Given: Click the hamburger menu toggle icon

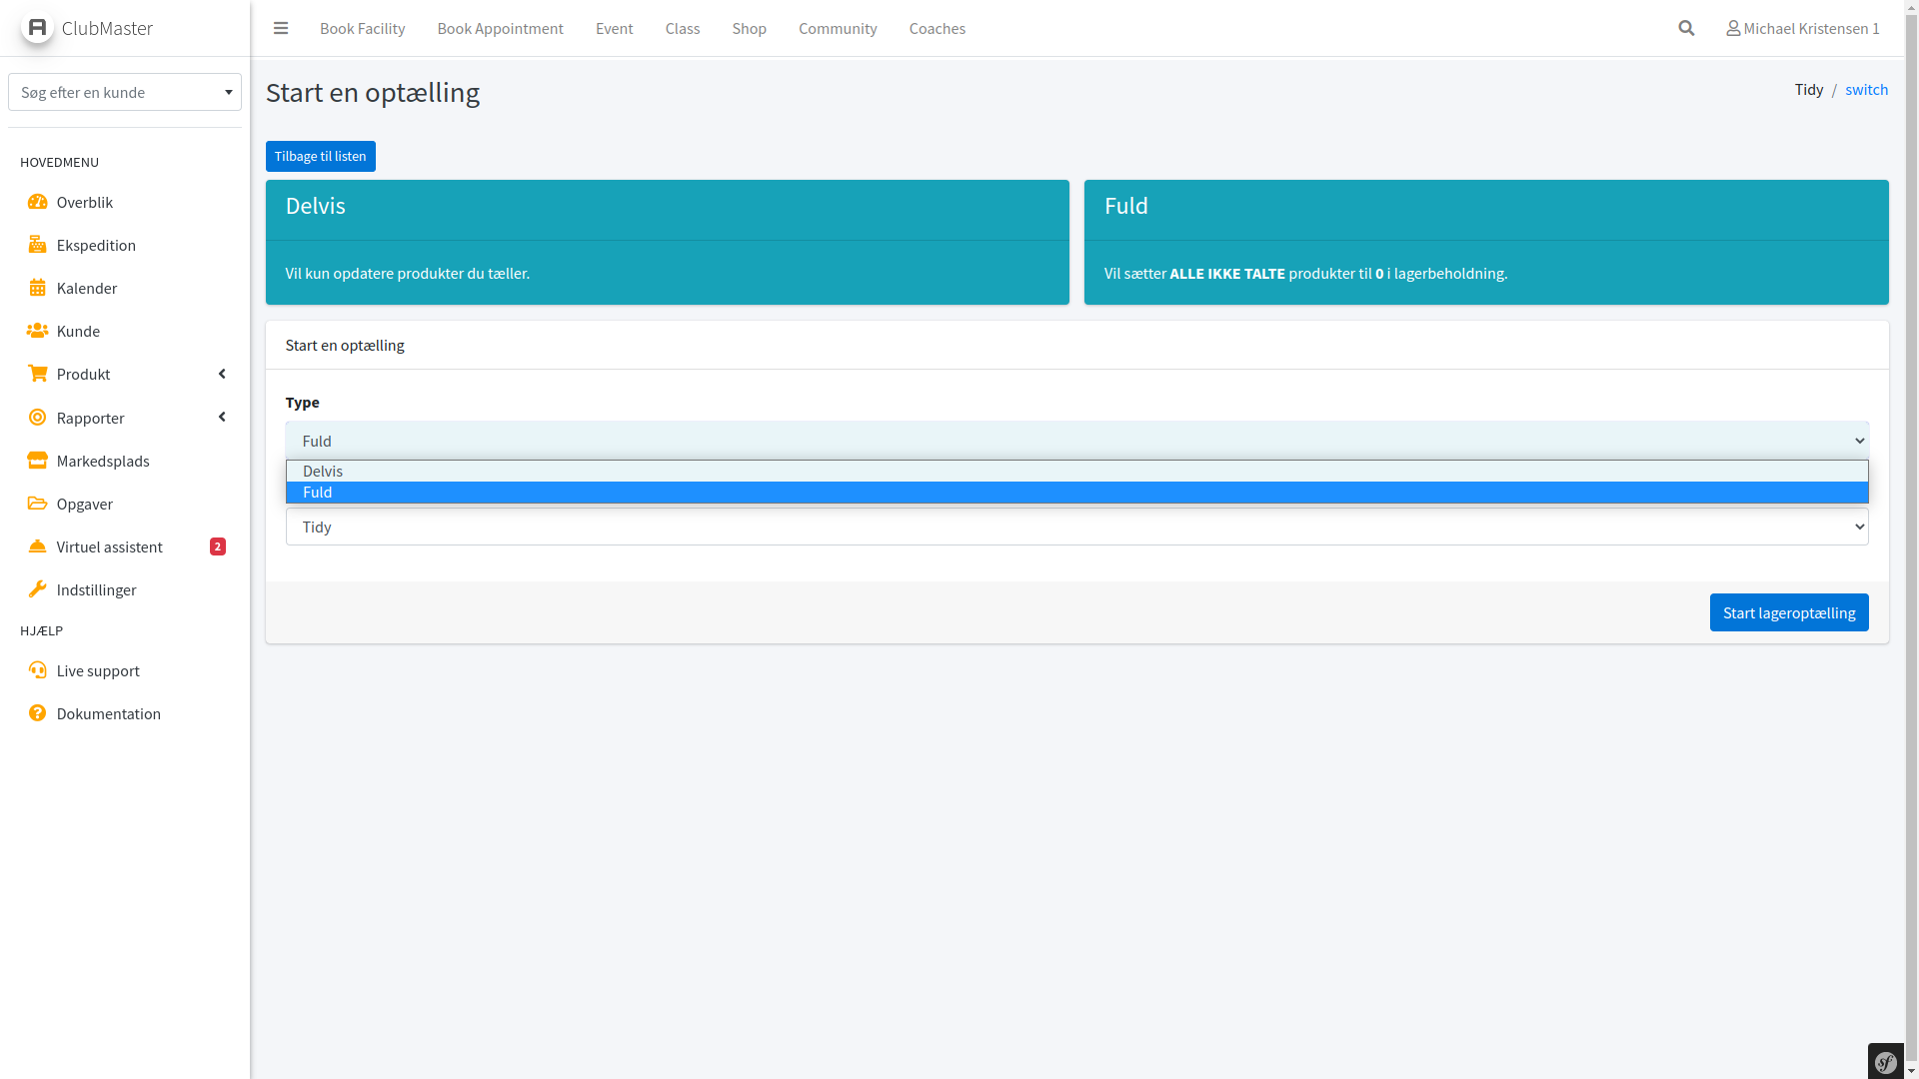Looking at the screenshot, I should click(x=281, y=28).
